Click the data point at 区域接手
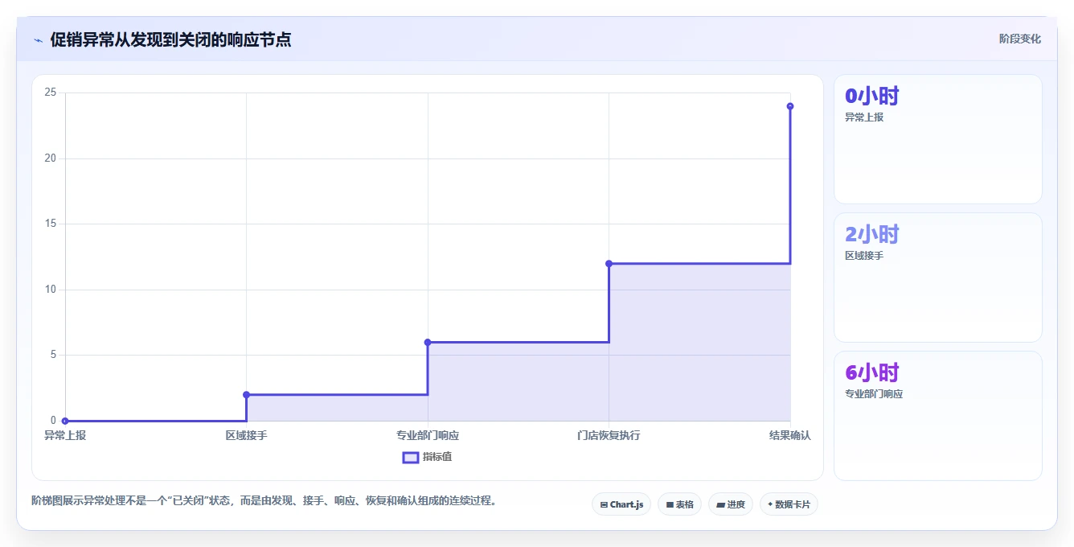The image size is (1074, 547). (246, 394)
